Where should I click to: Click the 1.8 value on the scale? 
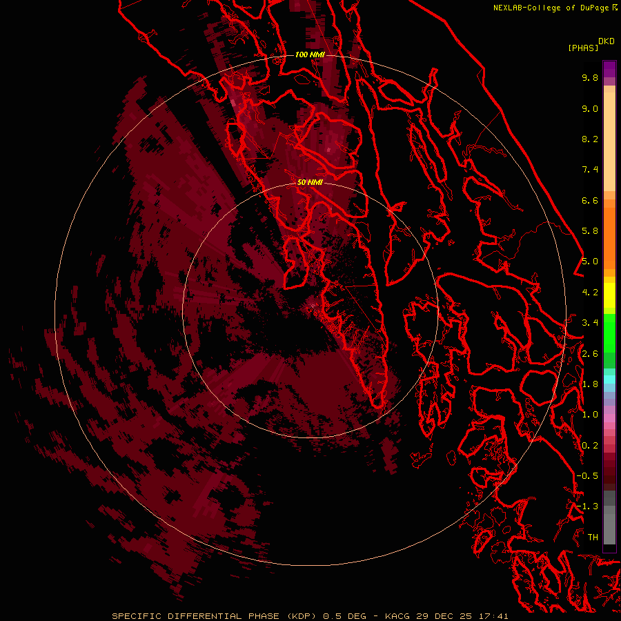590,384
